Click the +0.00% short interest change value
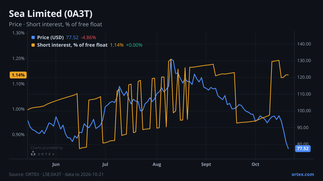 point(134,45)
